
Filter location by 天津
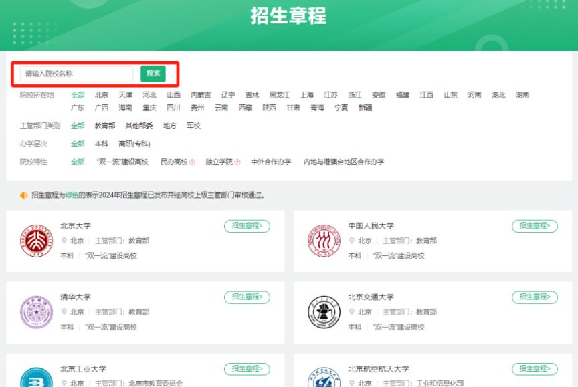coord(125,95)
